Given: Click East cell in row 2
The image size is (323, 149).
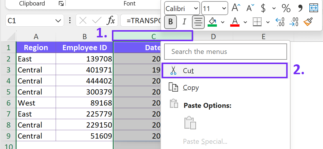Looking at the screenshot, I should pos(36,59).
